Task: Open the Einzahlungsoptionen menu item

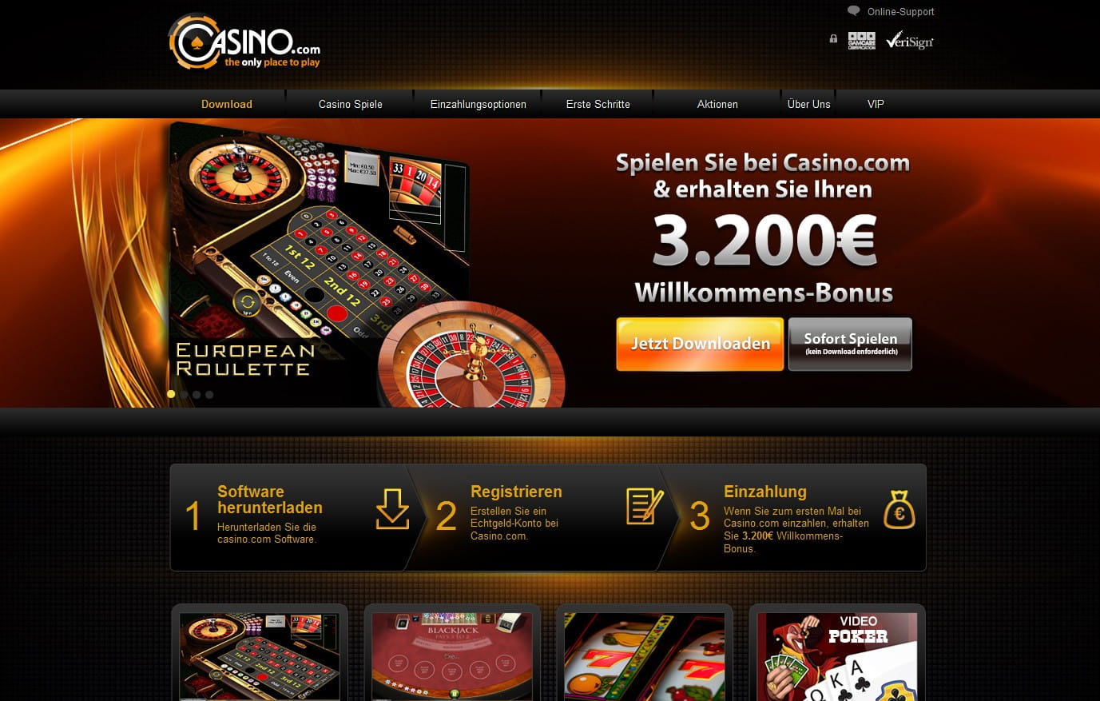Action: [479, 104]
